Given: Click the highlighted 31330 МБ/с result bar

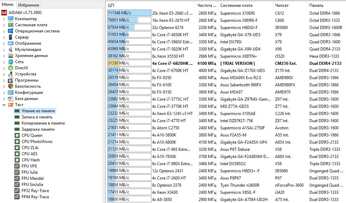Looking at the screenshot, I should click(129, 63).
